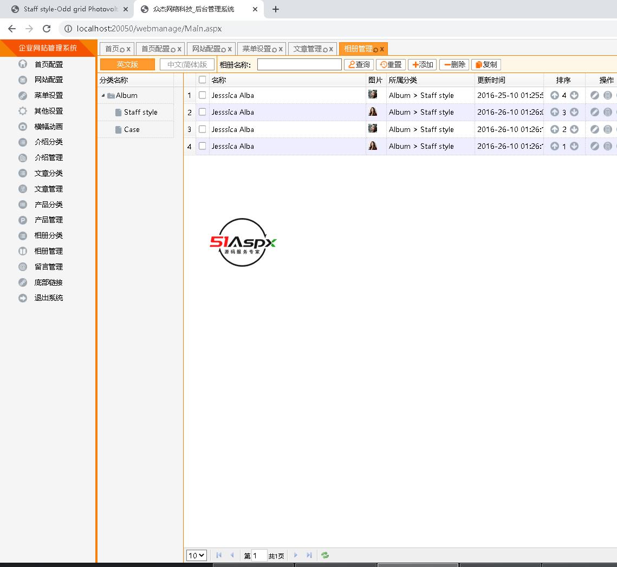The height and width of the screenshot is (567, 617).
Task: Open 产品管理 in the left sidebar menu
Action: 49,220
